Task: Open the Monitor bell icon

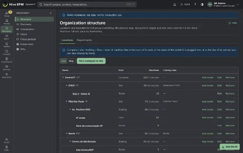Action: (x=7, y=44)
